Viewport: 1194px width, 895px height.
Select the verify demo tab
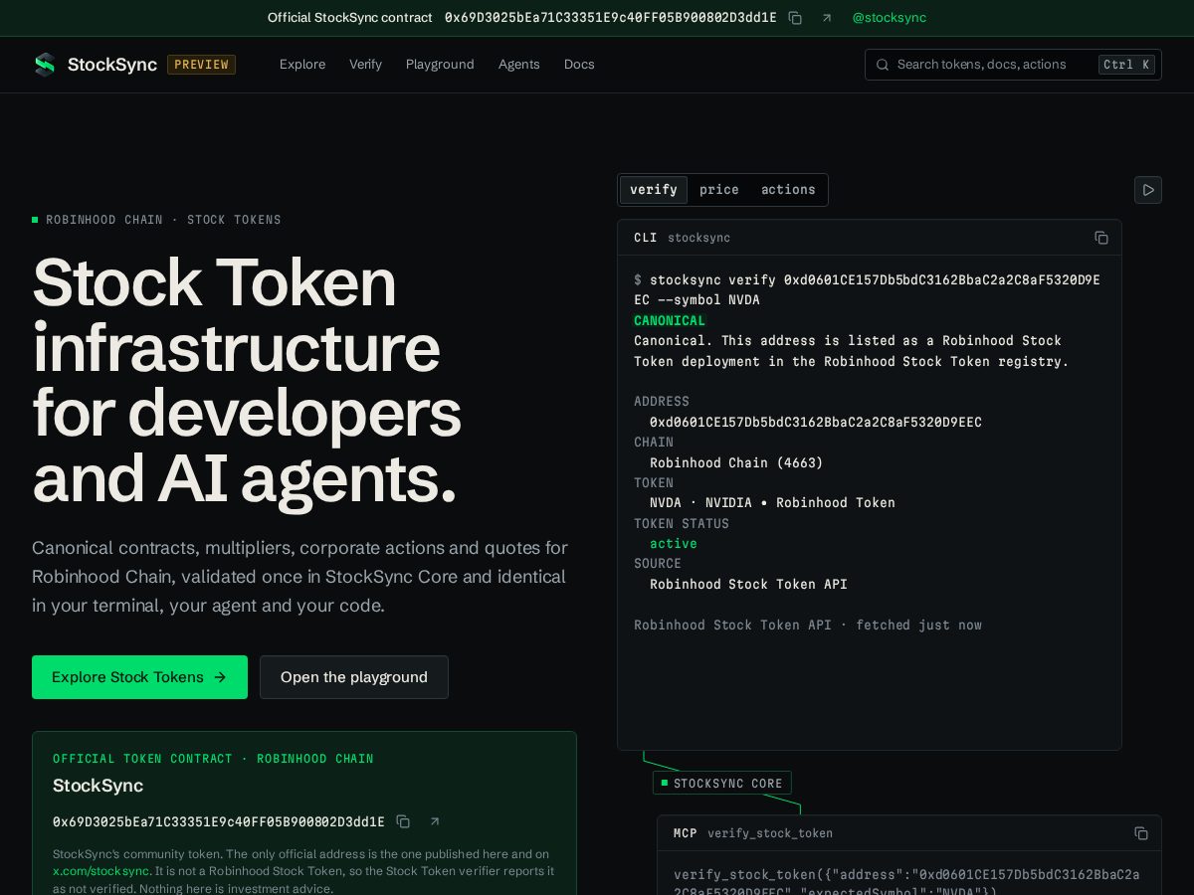(x=654, y=190)
